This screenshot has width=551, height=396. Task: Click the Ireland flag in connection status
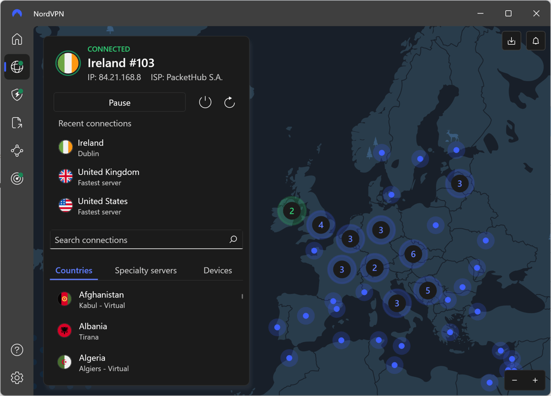(68, 63)
